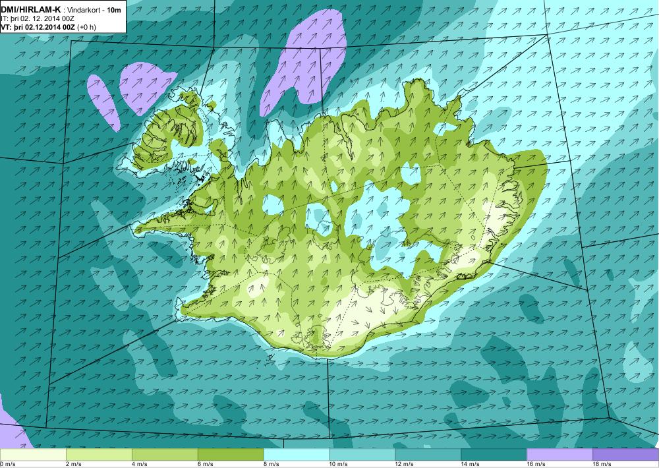Select the dark teal 14–16 m/s legend swatch

[x=494, y=455]
